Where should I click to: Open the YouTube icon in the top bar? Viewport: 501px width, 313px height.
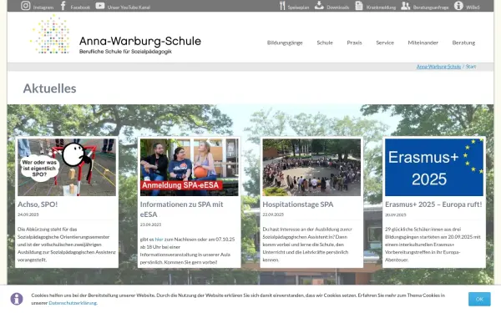(x=100, y=6)
